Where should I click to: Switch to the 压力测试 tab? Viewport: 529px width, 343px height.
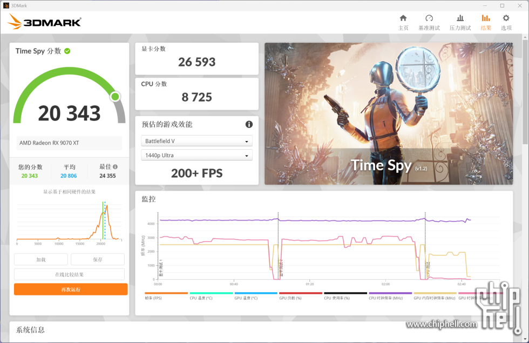[460, 22]
